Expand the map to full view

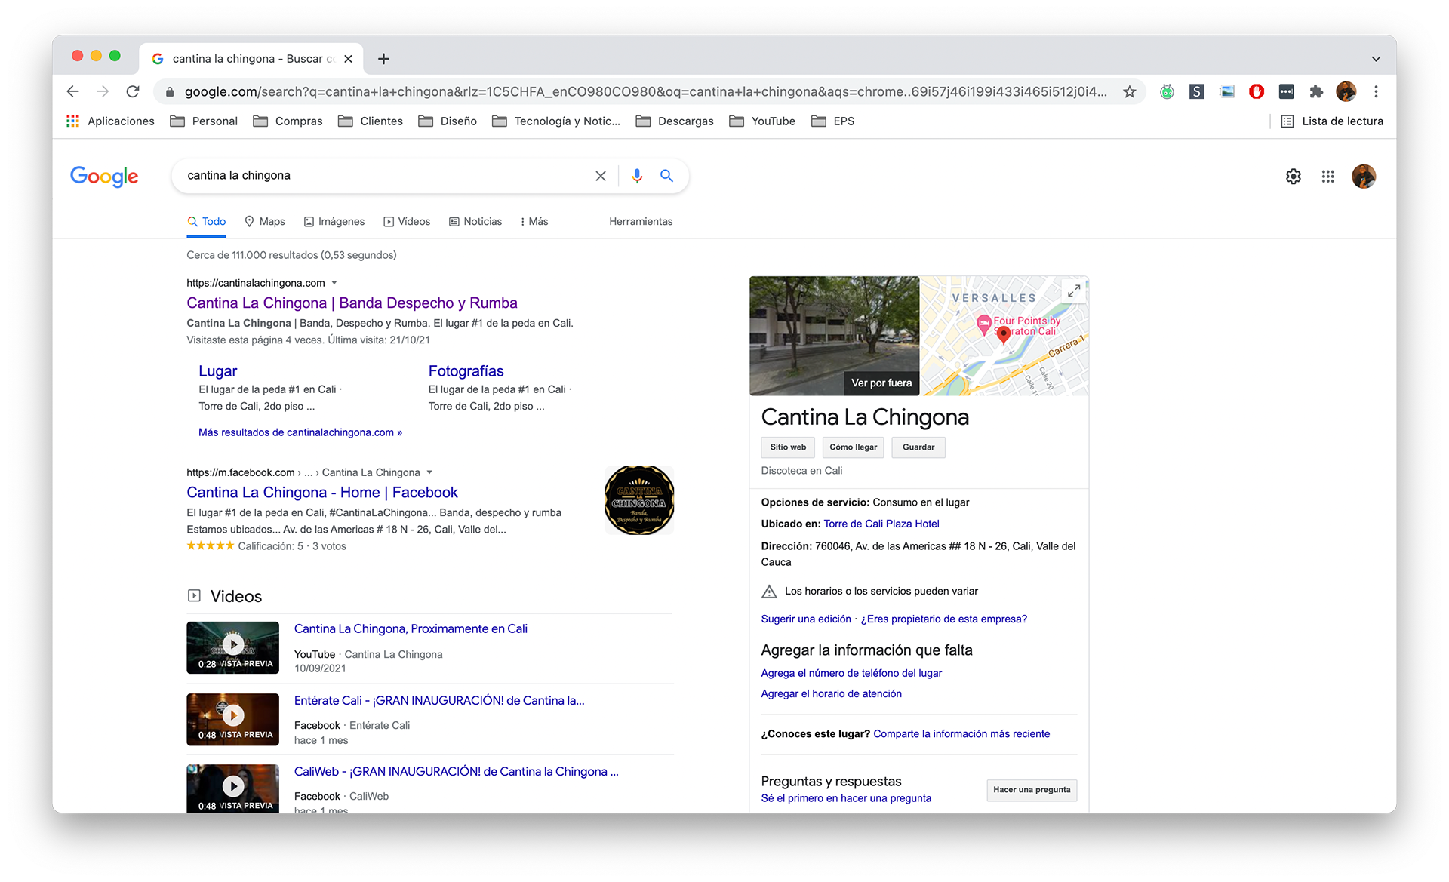pyautogui.click(x=1073, y=290)
